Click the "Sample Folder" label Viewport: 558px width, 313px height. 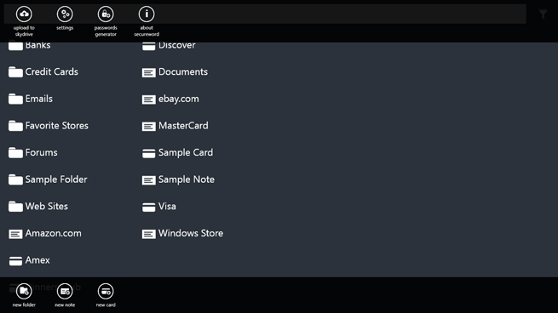(56, 179)
